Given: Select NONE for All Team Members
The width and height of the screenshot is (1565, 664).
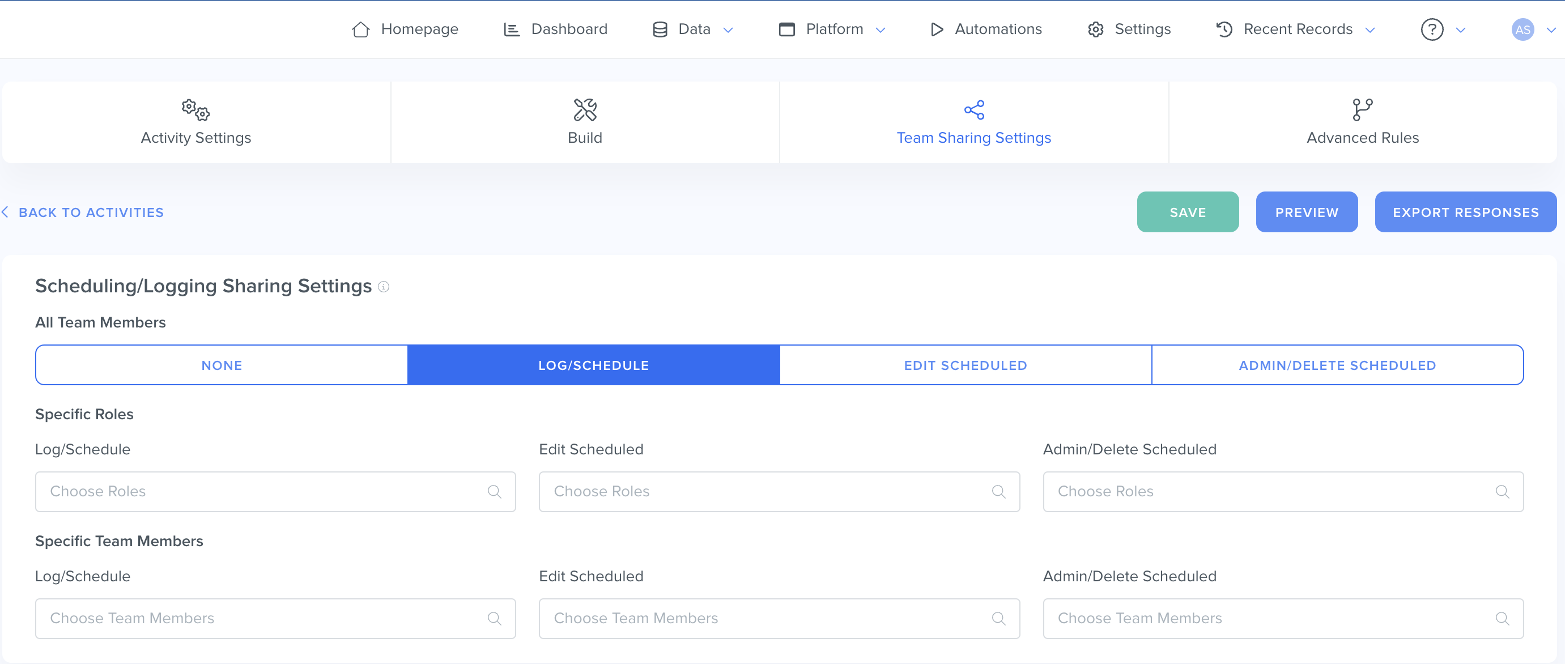Looking at the screenshot, I should 222,365.
